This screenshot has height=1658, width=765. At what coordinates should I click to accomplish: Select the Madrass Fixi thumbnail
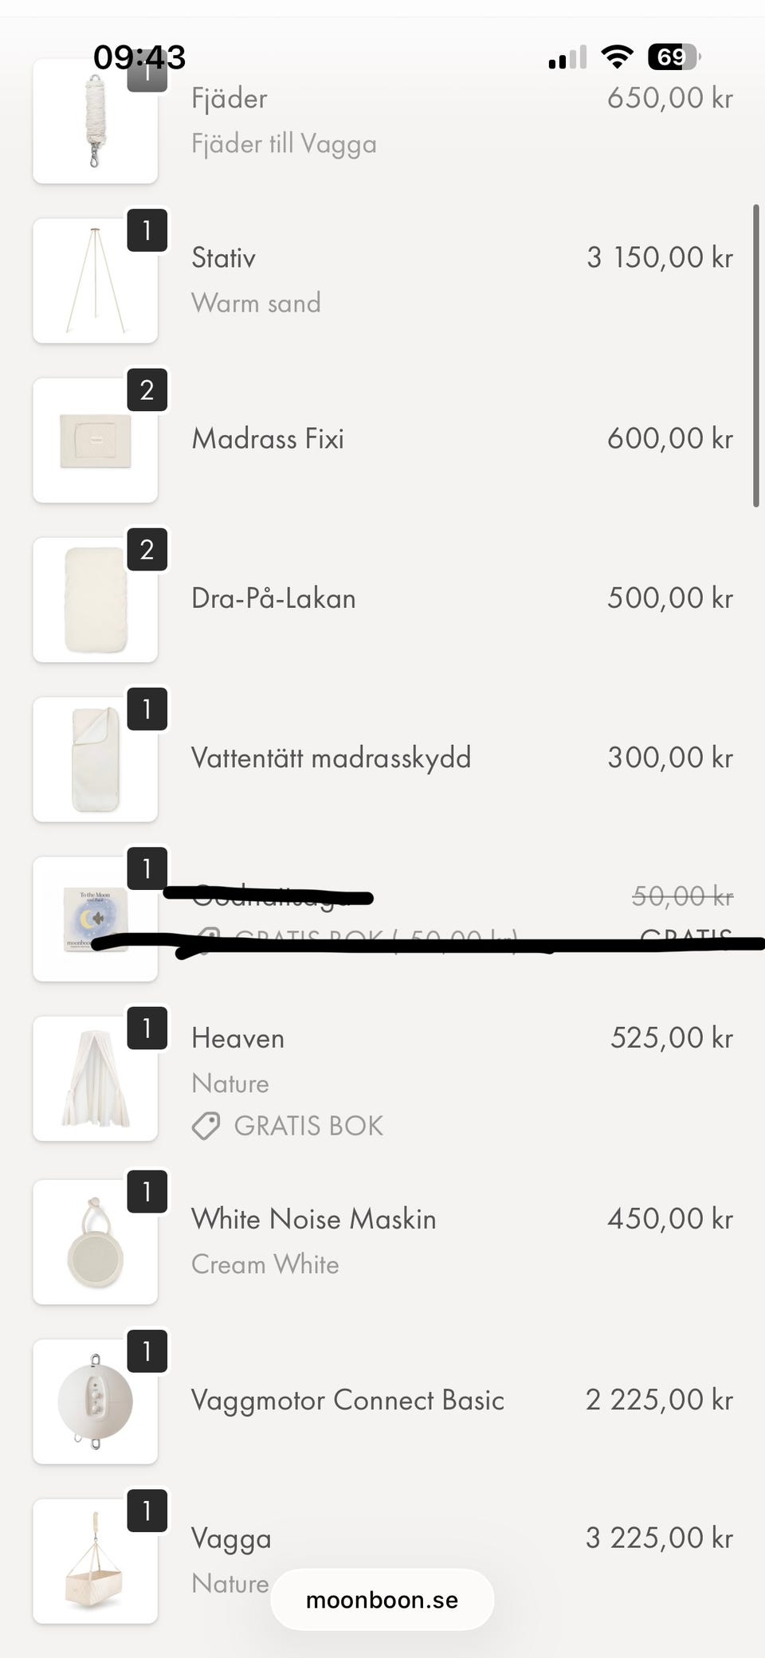pyautogui.click(x=95, y=440)
